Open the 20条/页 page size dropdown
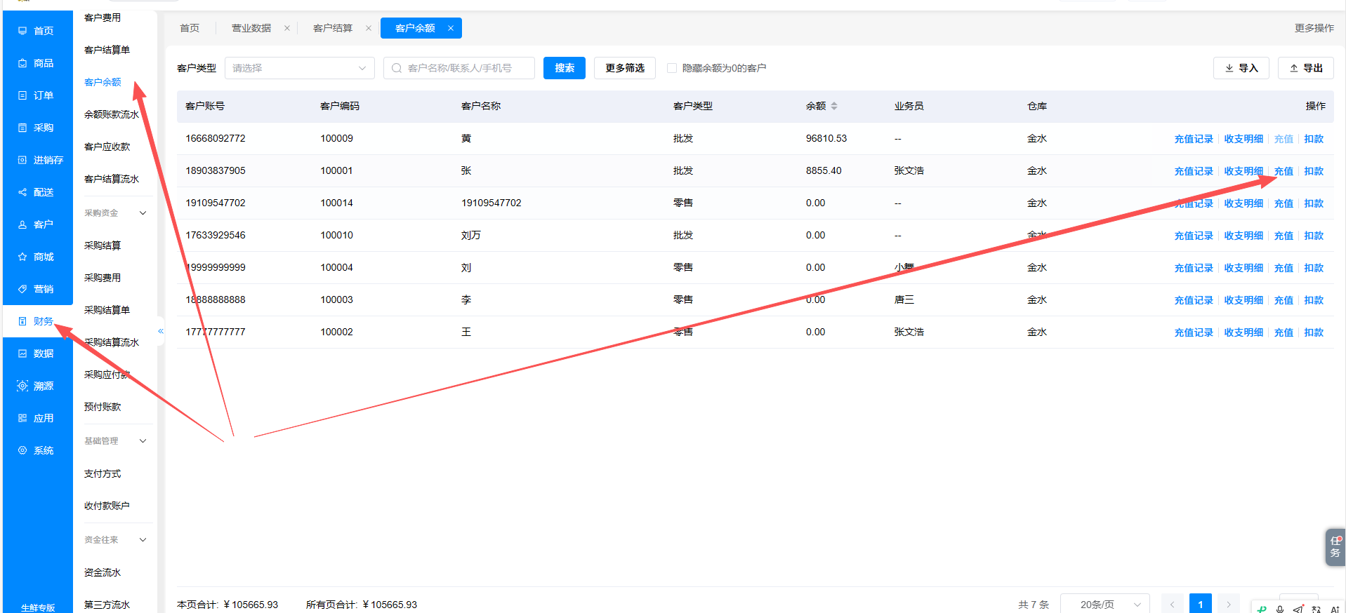 [x=1105, y=605]
